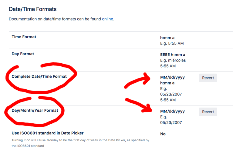Click the 'E.g. 5:55 AM' time example
This screenshot has height=150, width=233.
[x=172, y=43]
